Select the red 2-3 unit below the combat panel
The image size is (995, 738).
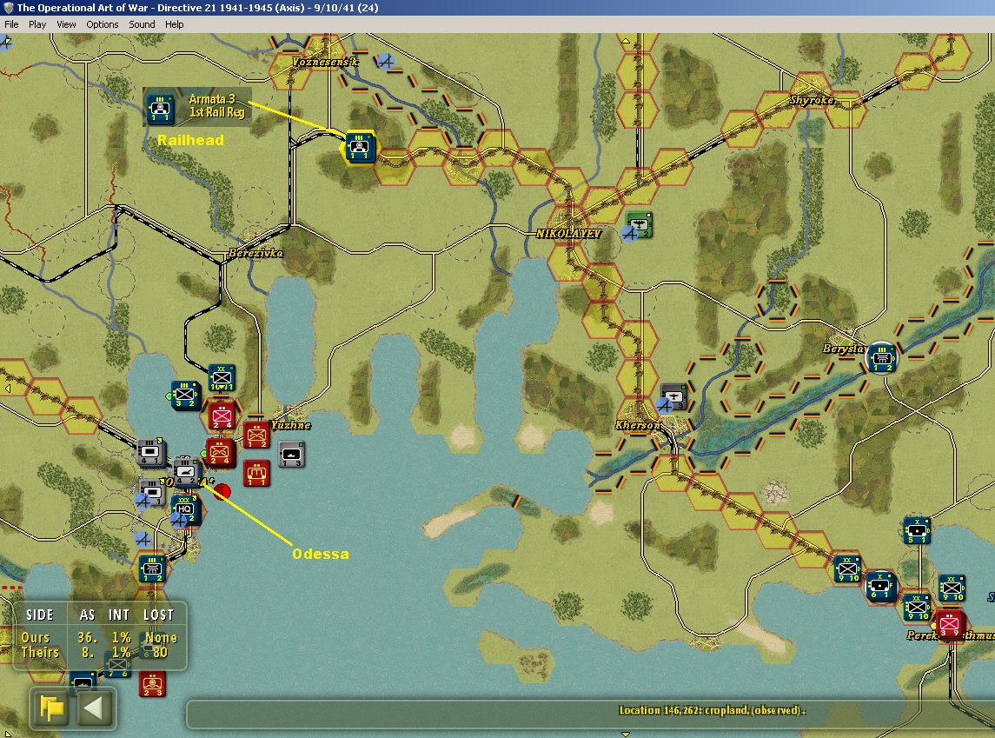152,683
